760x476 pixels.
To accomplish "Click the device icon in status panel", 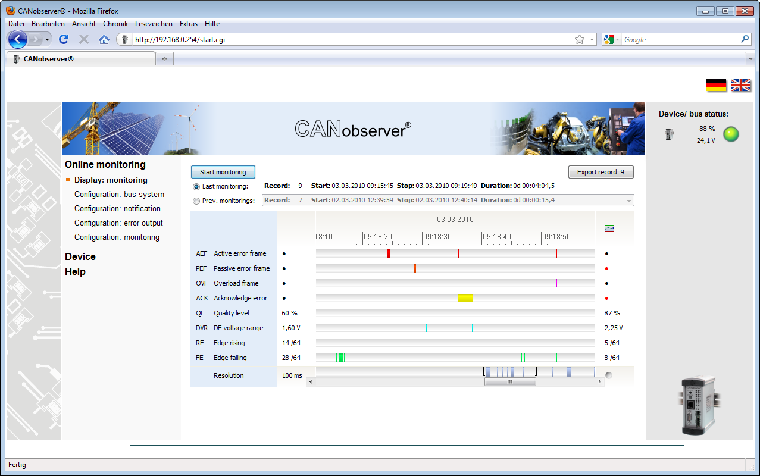I will (x=670, y=134).
